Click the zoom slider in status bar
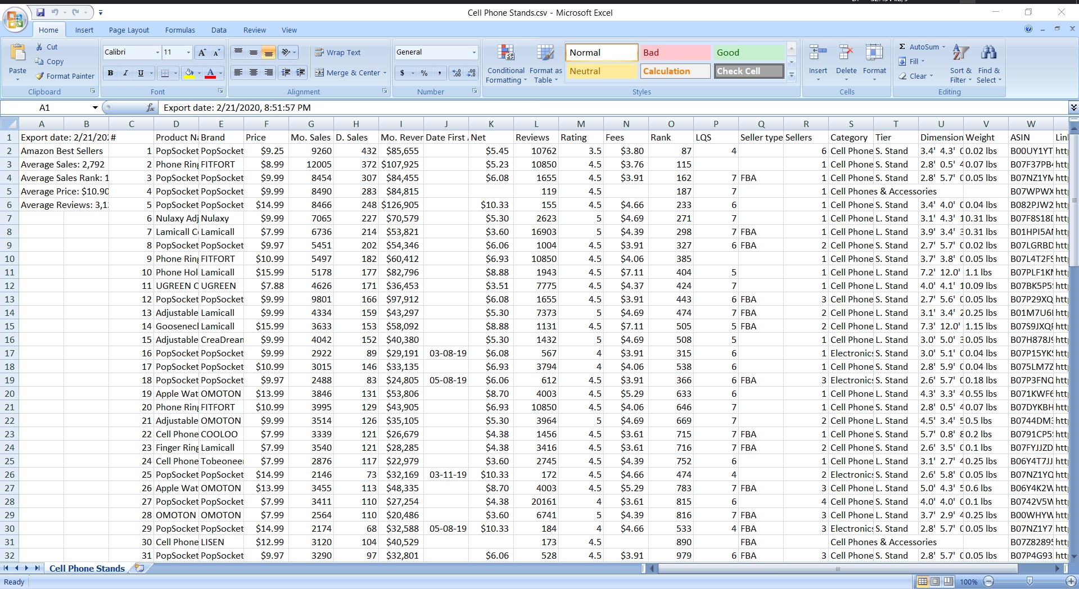Screen dimensions: 1079x589 coord(1029,582)
